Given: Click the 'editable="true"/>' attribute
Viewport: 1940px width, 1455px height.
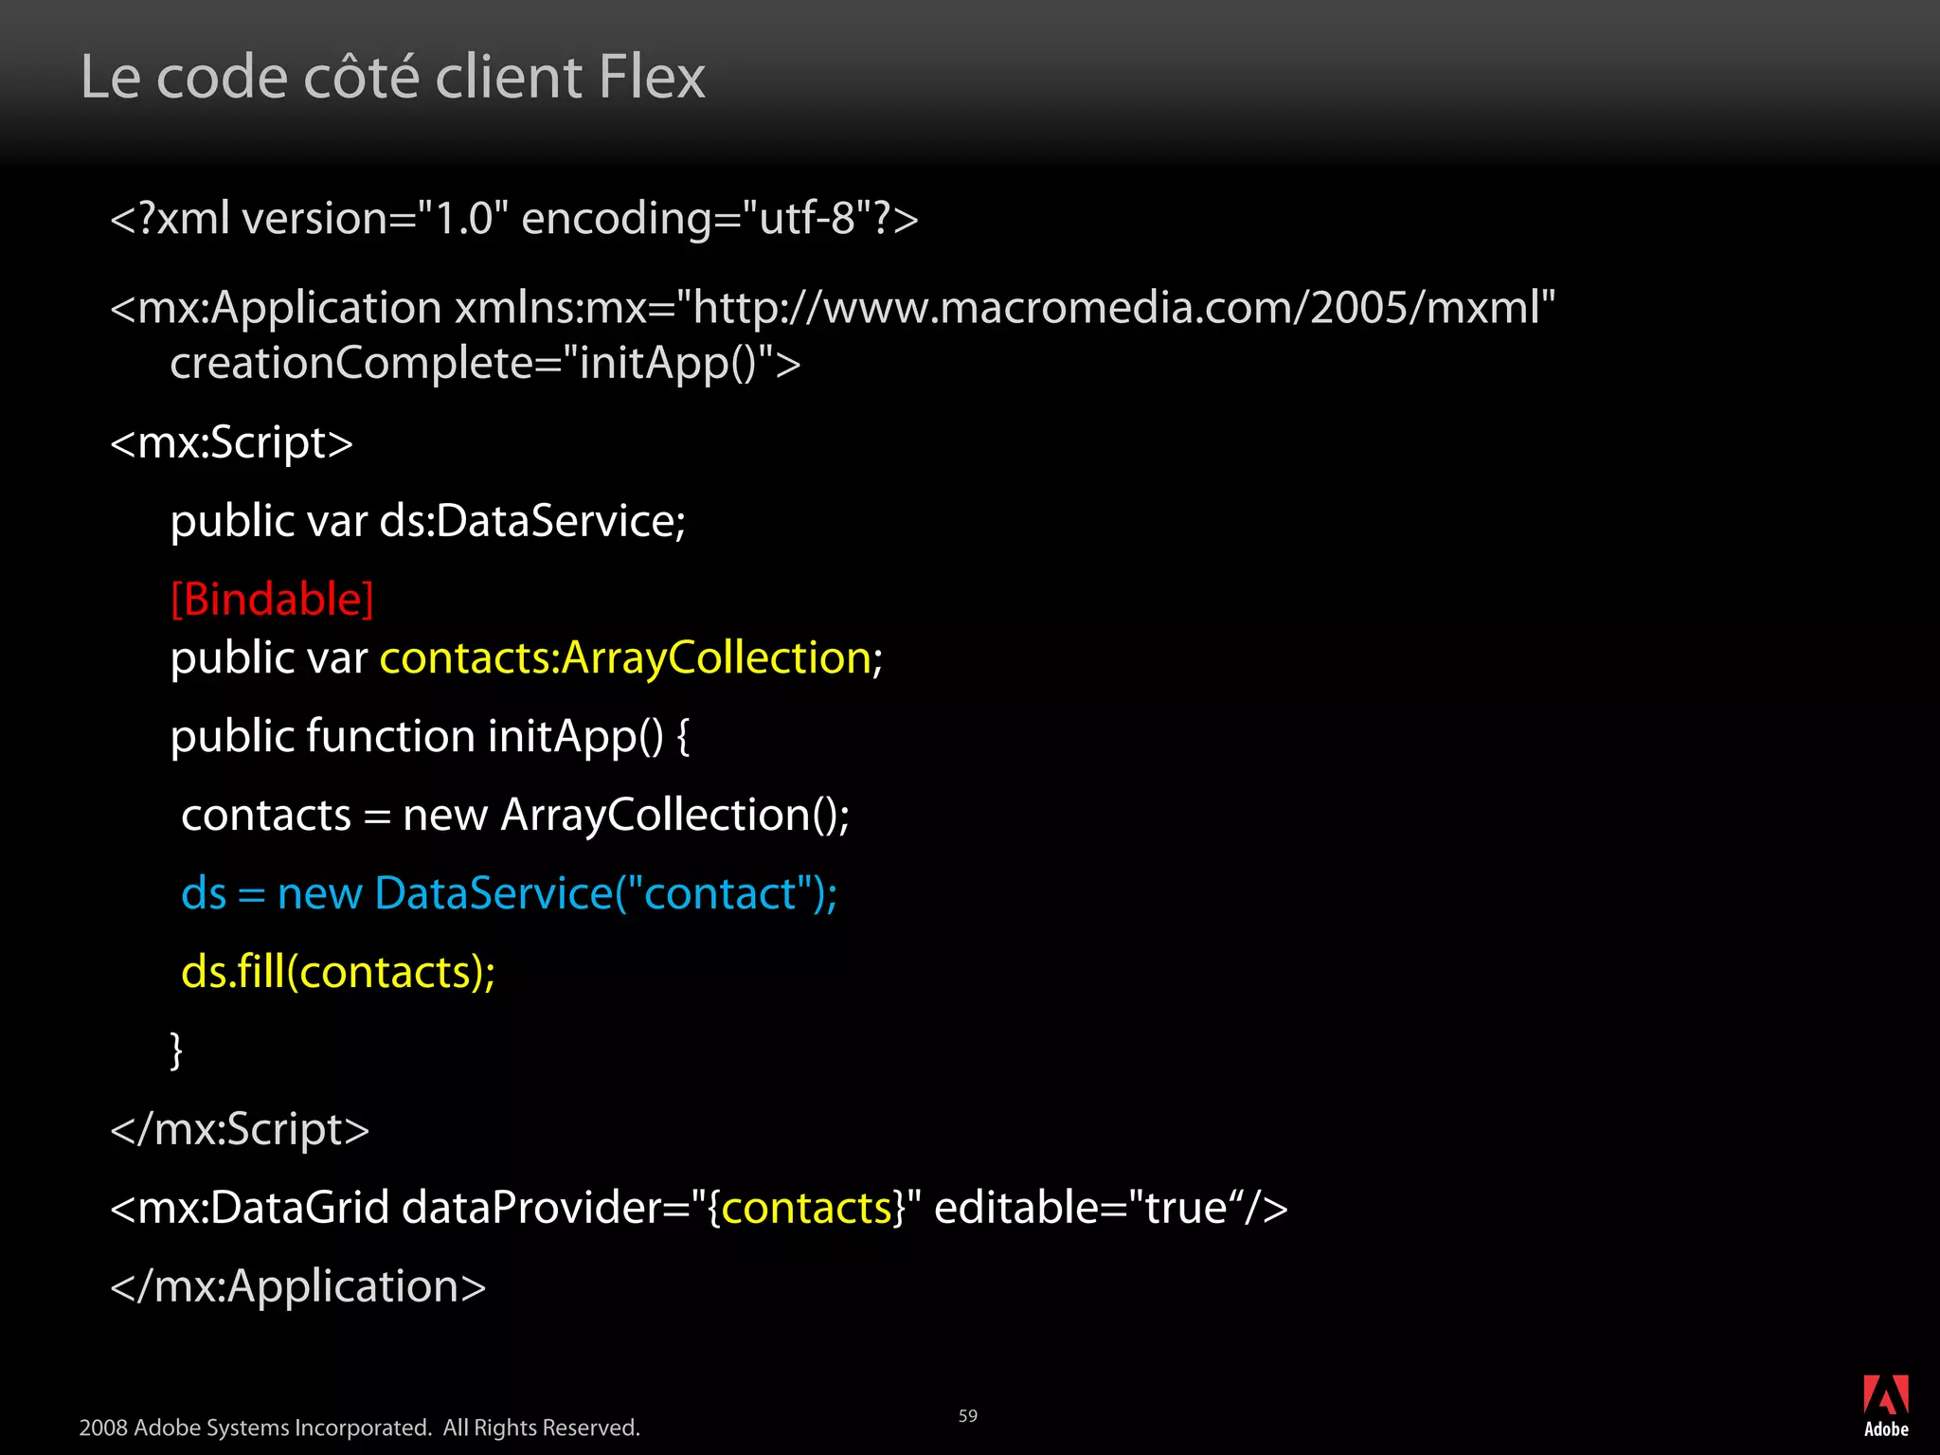Looking at the screenshot, I should coord(1111,1208).
